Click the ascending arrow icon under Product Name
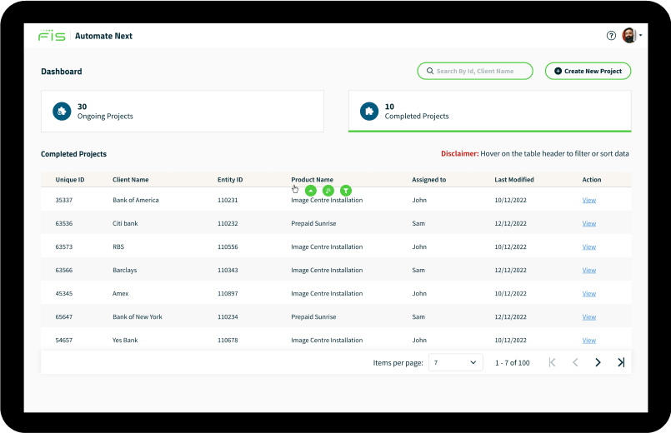The width and height of the screenshot is (671, 433). click(311, 191)
